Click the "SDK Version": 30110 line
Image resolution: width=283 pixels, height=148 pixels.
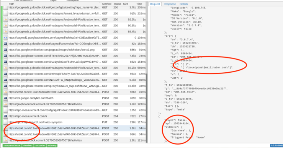[x=186, y=22]
